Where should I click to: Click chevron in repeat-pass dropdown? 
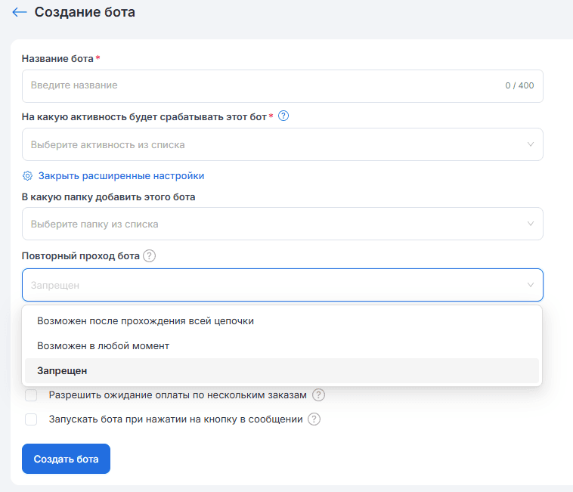(531, 285)
